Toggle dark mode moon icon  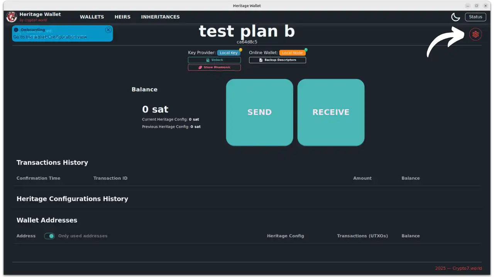455,17
